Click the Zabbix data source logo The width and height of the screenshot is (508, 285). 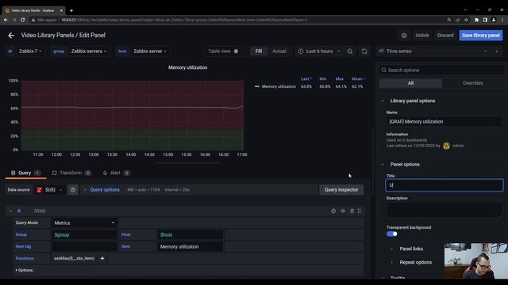point(39,190)
